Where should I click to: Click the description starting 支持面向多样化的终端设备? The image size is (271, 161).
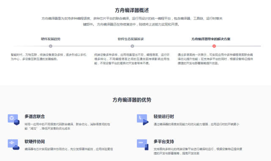198,151
